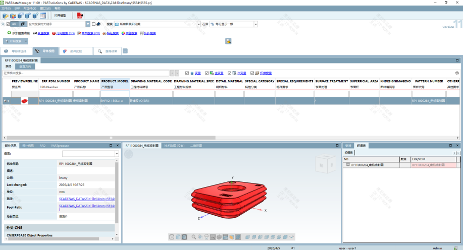The height and width of the screenshot is (250, 463).
Task: Switch to the 搜寻结果 tab
Action: click(108, 51)
